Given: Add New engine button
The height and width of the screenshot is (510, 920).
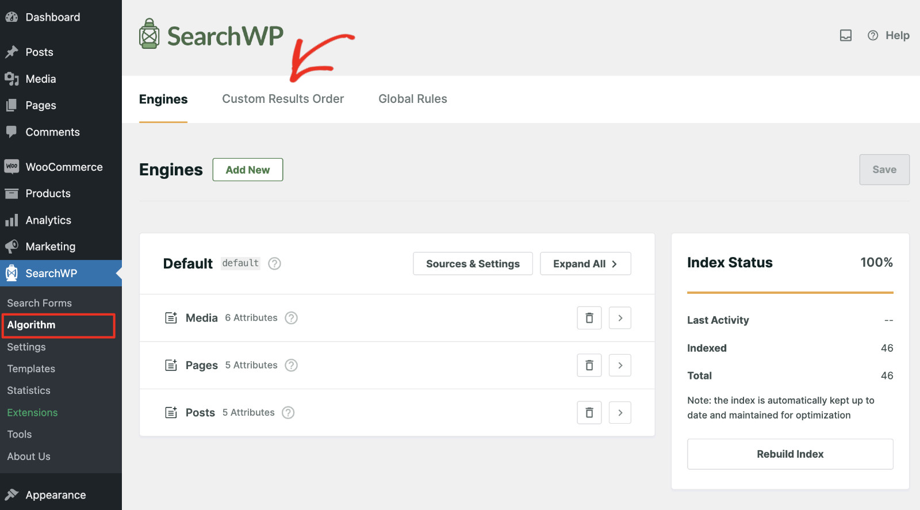Looking at the screenshot, I should (x=248, y=170).
